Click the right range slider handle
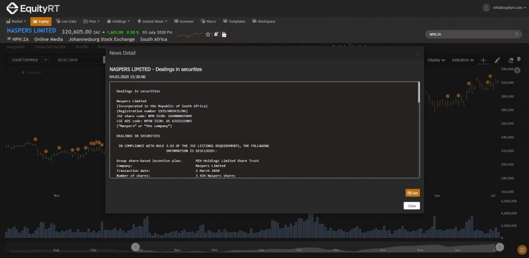 [500, 247]
